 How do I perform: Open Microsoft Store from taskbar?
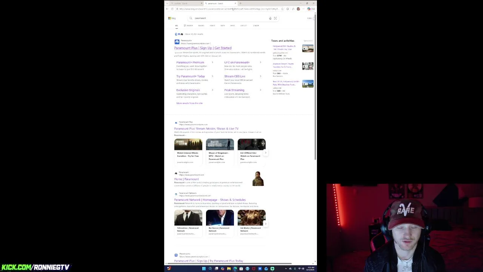(241, 269)
